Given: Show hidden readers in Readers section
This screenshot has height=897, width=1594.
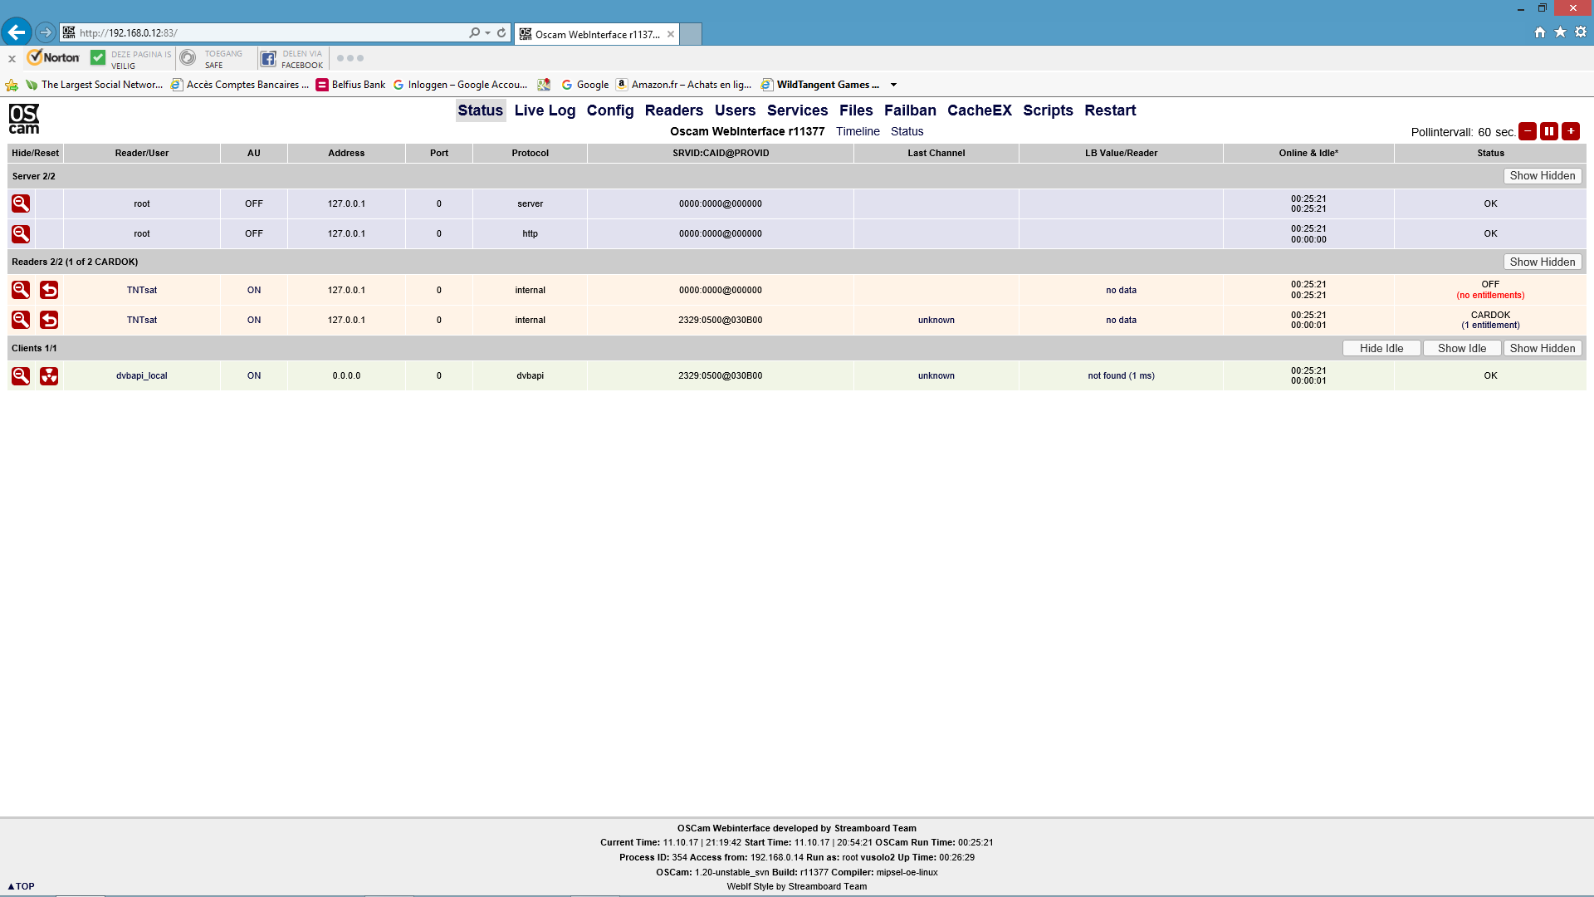Looking at the screenshot, I should (x=1542, y=262).
